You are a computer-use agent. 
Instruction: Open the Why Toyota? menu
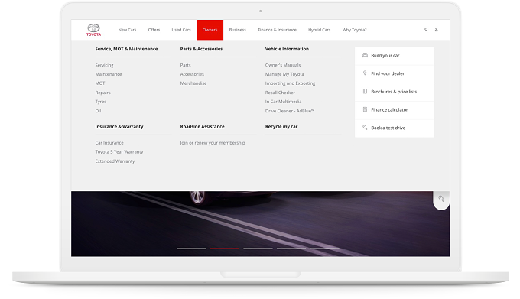[x=355, y=30]
